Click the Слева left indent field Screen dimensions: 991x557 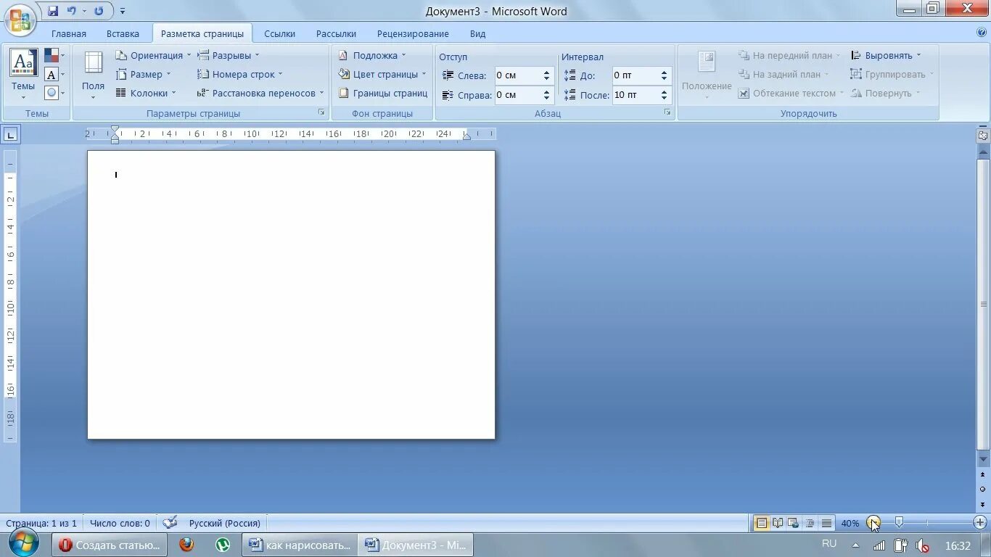[x=518, y=75]
